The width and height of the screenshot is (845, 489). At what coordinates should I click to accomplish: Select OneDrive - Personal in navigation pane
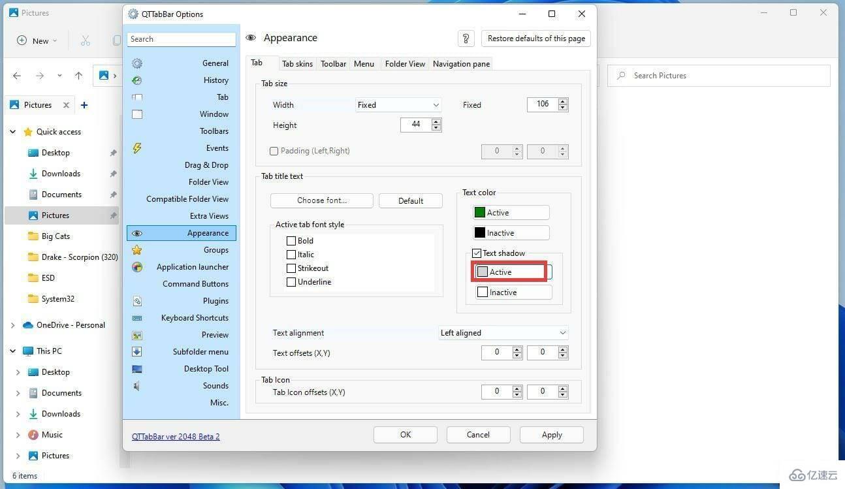(71, 325)
